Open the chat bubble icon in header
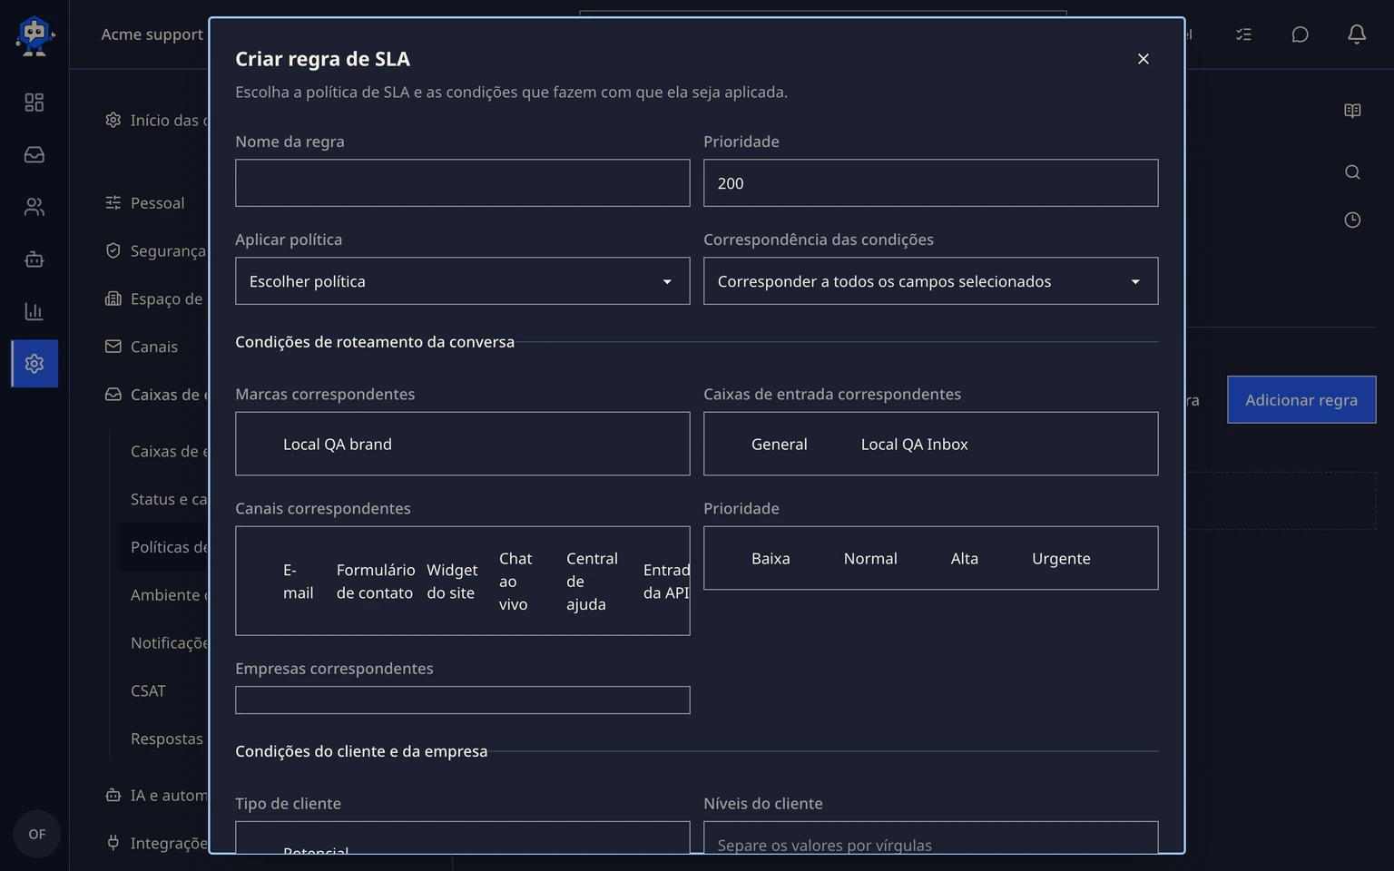Screen dimensions: 1394x871 tap(1300, 34)
